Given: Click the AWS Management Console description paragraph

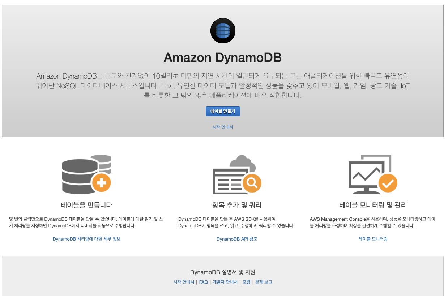Looking at the screenshot, I should (373, 223).
